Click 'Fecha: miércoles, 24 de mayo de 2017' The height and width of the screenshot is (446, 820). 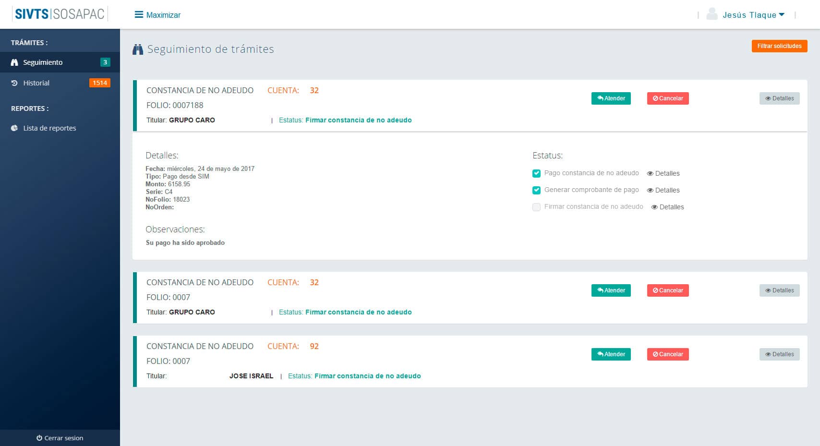tap(200, 169)
